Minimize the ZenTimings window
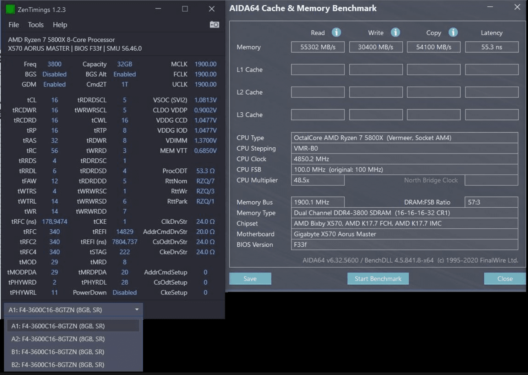This screenshot has width=528, height=375. [158, 9]
